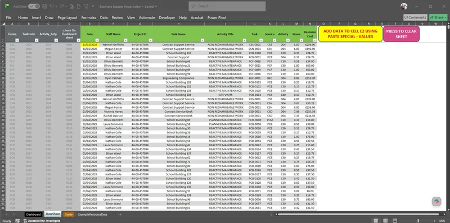Open the Formulas tab
Screen dimensions: 450x223
click(x=89, y=17)
